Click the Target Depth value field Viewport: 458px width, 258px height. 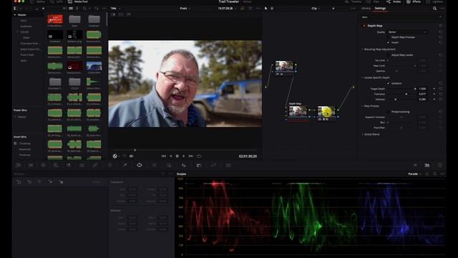[x=423, y=89]
